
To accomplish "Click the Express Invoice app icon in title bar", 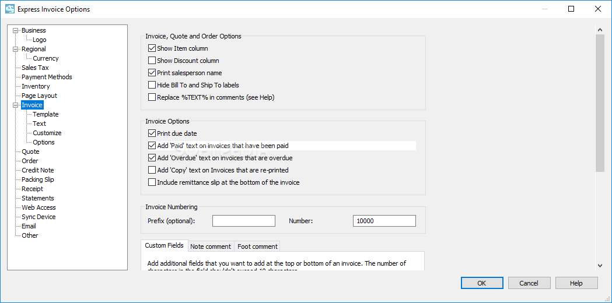I will 10,9.
